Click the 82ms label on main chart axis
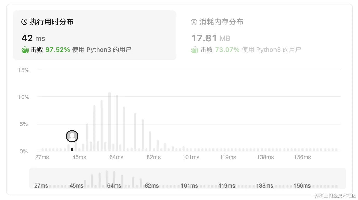 tap(154, 157)
